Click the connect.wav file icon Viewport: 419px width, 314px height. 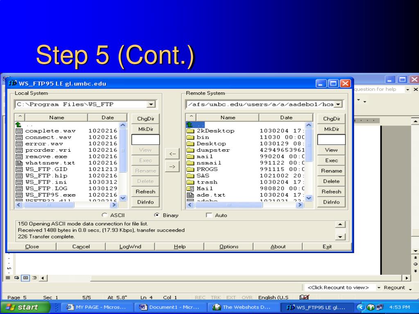pos(19,137)
